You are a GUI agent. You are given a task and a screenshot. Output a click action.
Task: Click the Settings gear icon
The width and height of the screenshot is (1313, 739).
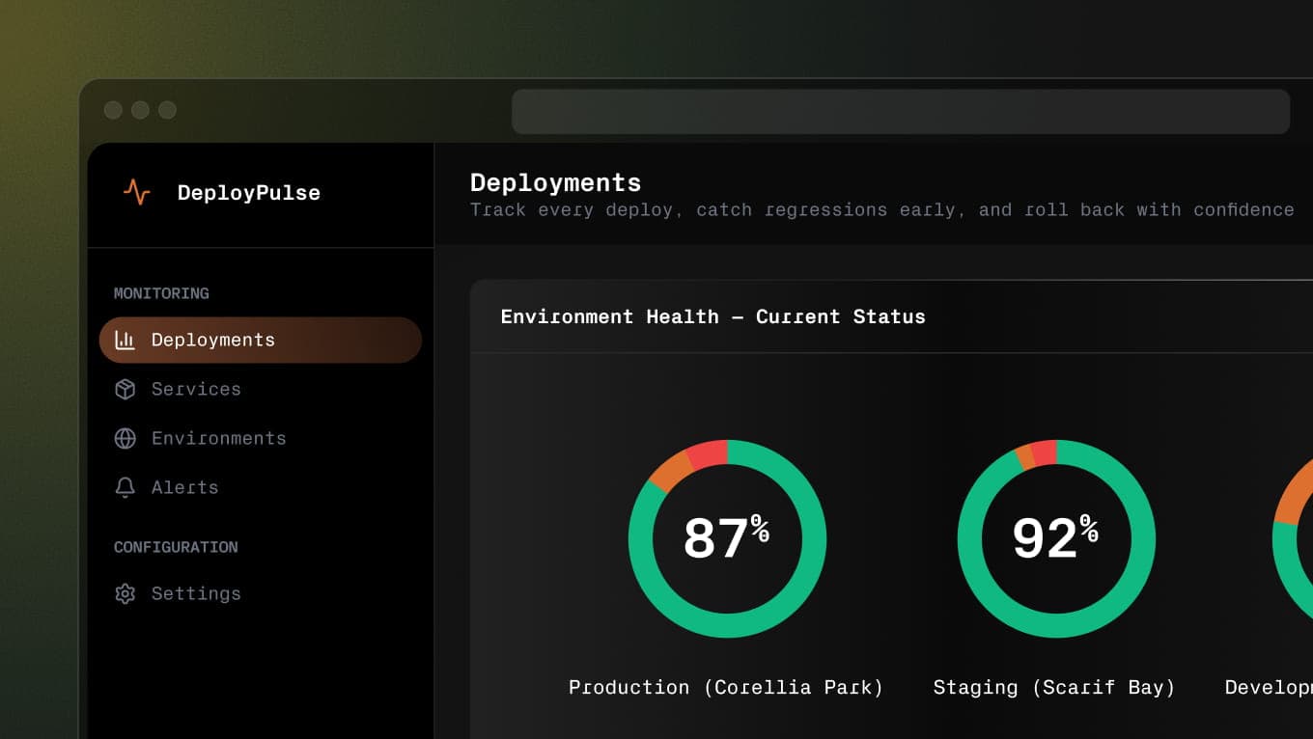coord(125,593)
